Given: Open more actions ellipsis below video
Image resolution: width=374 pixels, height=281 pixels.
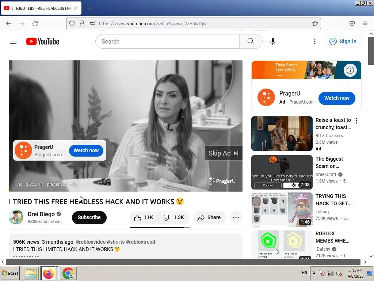Looking at the screenshot, I should [x=236, y=217].
